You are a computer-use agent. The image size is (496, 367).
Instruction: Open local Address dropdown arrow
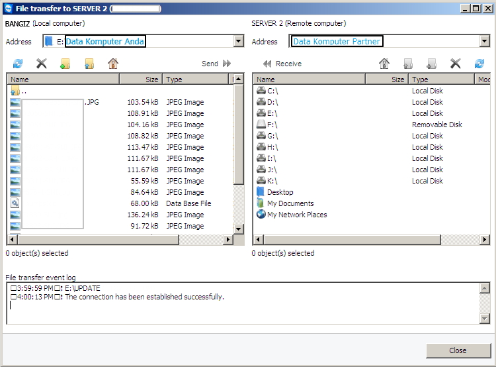pos(239,41)
